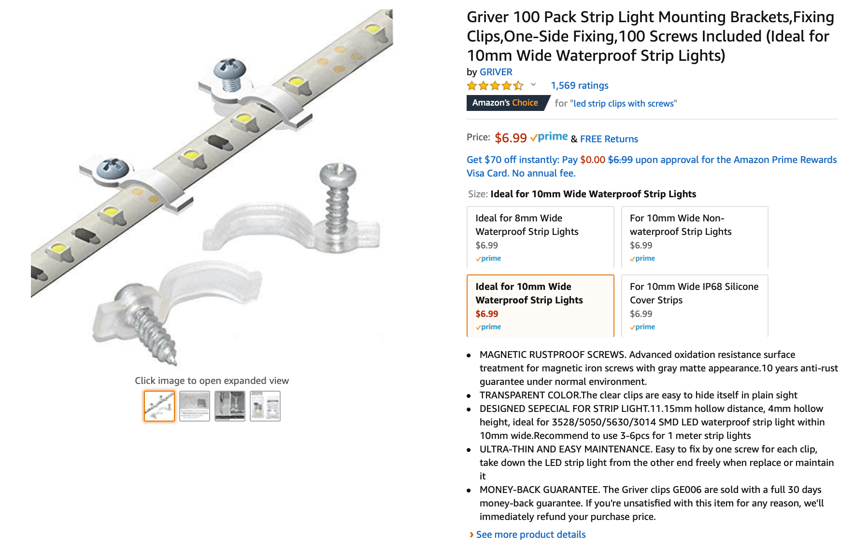Expand See more product details
The image size is (855, 546).
530,534
